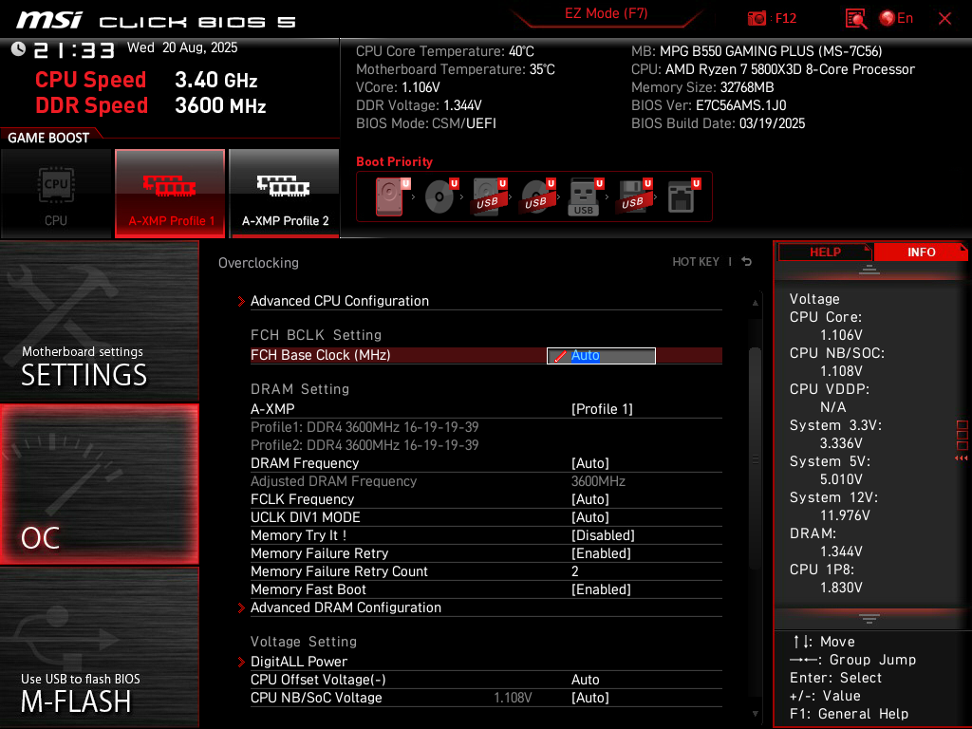The height and width of the screenshot is (729, 972).
Task: Expand Advanced DRAM Configuration
Action: pos(346,607)
